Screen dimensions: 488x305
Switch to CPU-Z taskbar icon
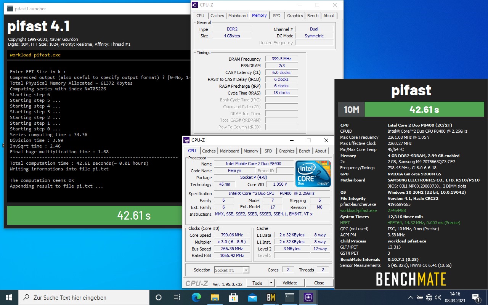tap(308, 297)
